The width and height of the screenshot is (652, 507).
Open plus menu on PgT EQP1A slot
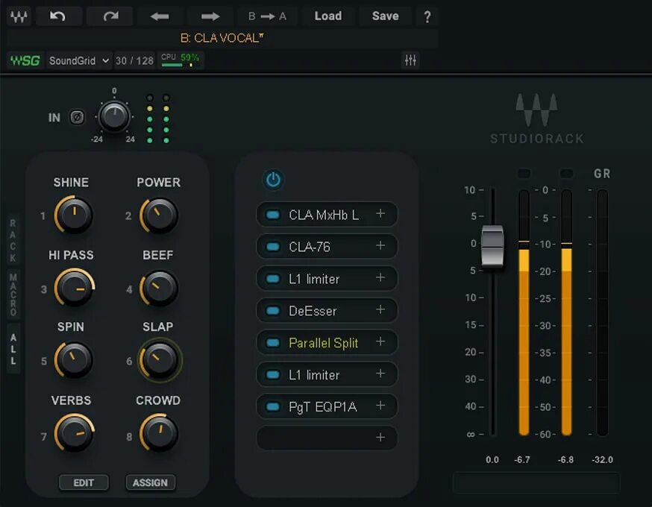pyautogui.click(x=380, y=406)
